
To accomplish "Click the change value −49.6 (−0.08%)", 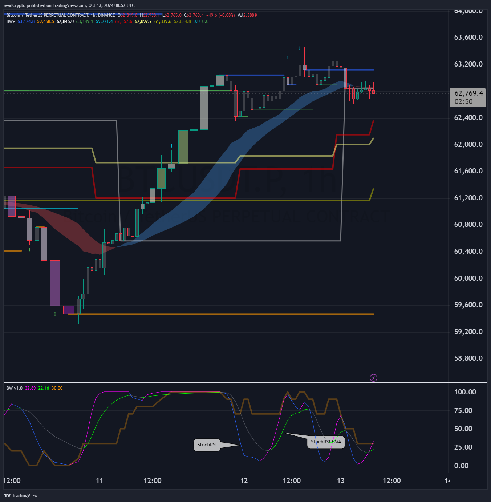I will [220, 15].
